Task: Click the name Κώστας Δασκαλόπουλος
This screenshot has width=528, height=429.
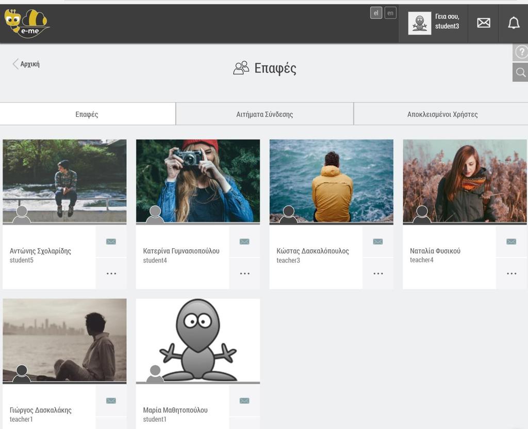Action: (x=313, y=251)
